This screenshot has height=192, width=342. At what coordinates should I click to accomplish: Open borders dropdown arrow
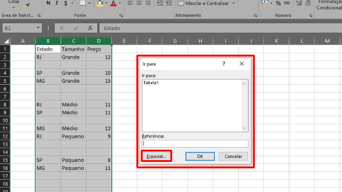tap(89, 3)
